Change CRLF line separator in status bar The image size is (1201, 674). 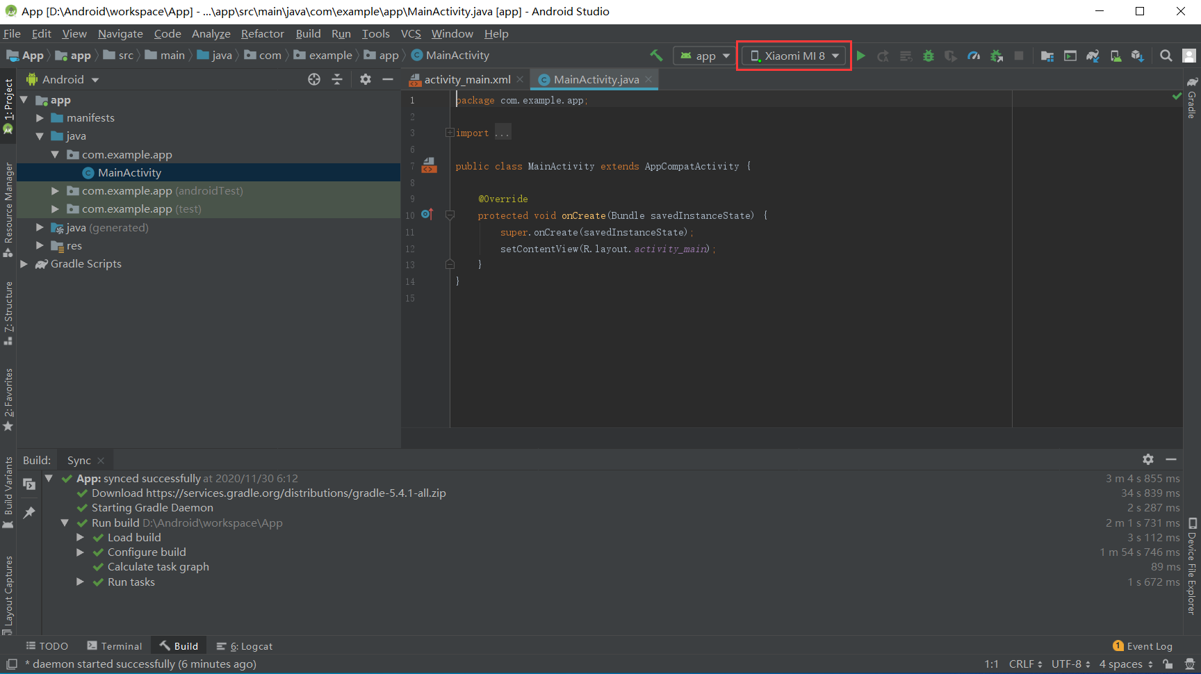[1025, 664]
